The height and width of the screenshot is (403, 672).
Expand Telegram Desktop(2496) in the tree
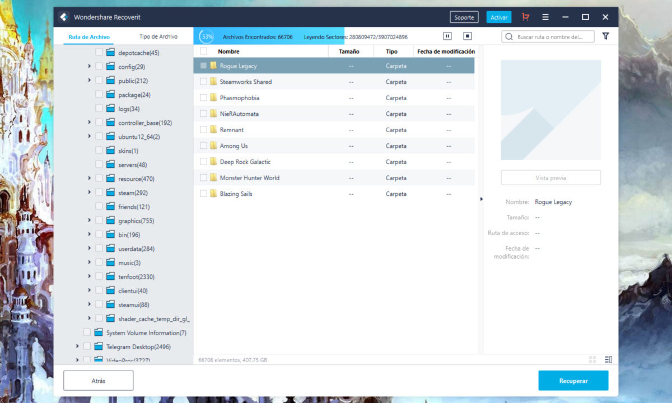point(77,346)
